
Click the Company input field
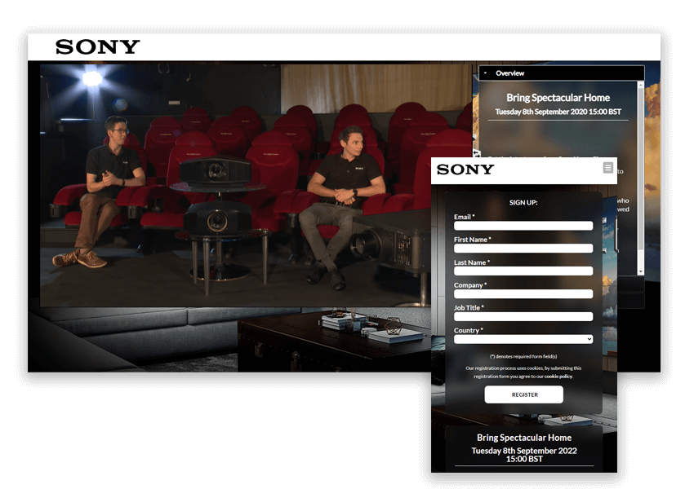coord(523,294)
